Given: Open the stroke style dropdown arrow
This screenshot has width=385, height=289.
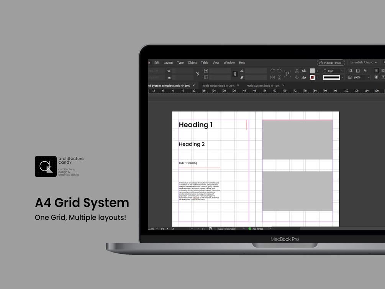Looking at the screenshot, I should tap(342, 77).
